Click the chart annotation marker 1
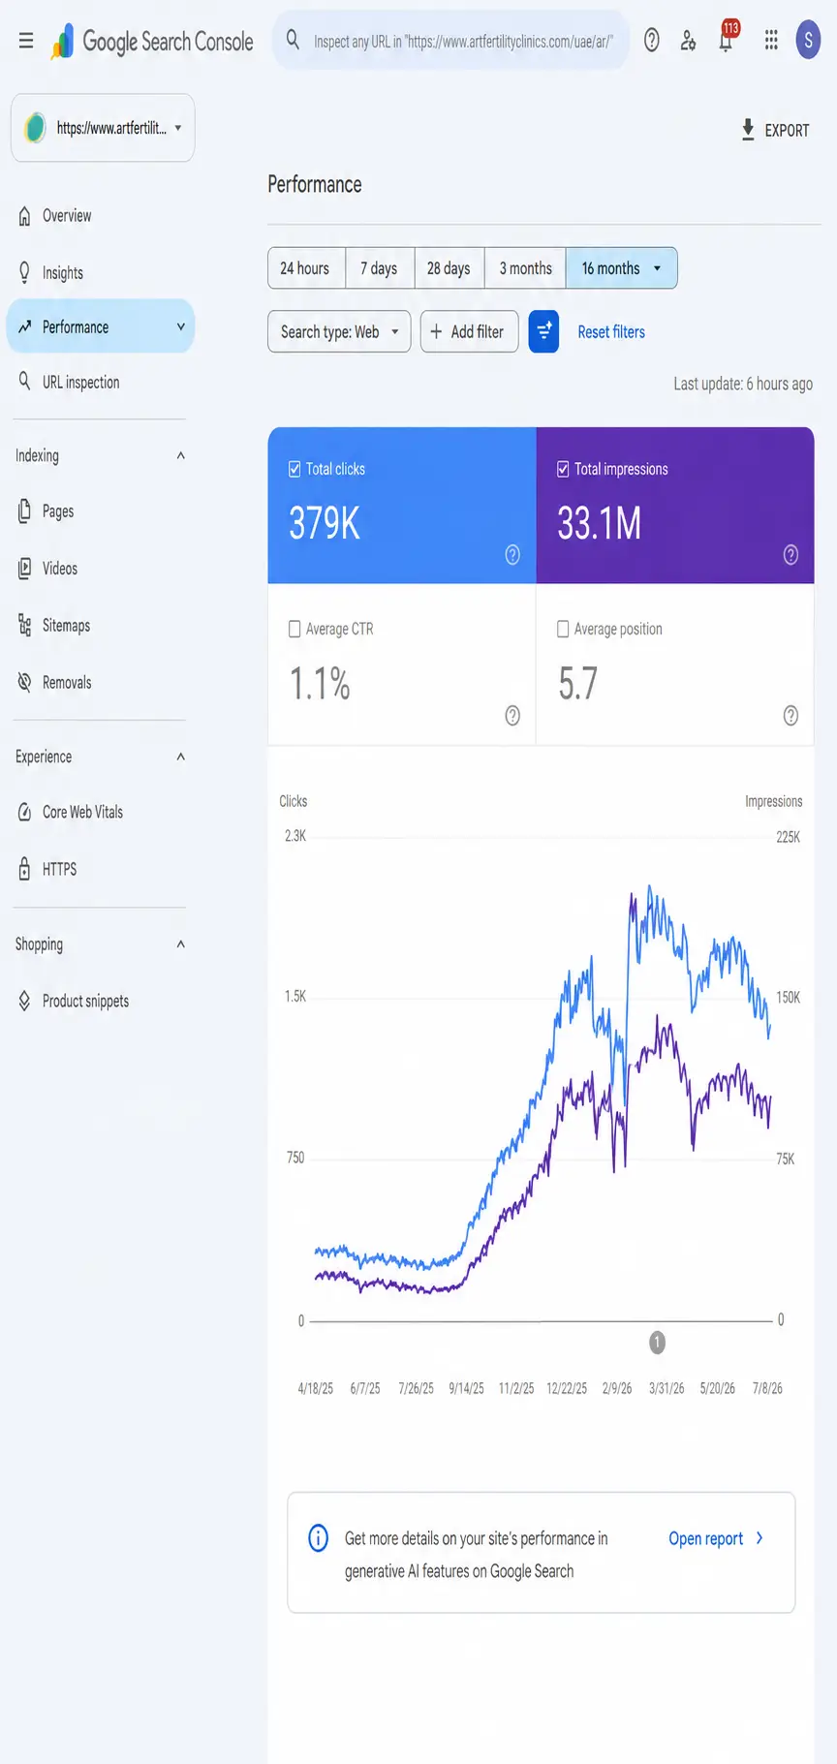The height and width of the screenshot is (1764, 837). pos(657,1343)
